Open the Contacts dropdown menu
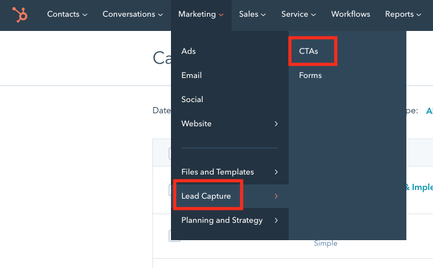This screenshot has height=268, width=433. 67,14
